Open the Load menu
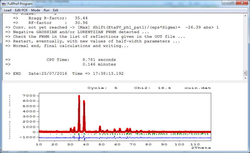250x153 pixels. 7,10
